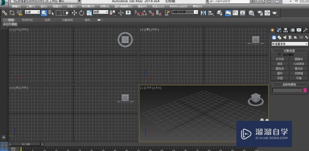309x151 pixels.
Task: Open the Curve Editor from toolbar
Action: [235, 13]
